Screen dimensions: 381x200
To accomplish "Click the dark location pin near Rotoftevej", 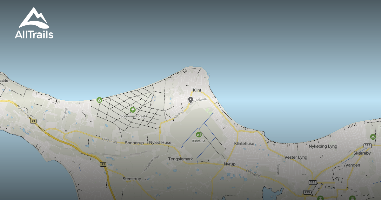I will pyautogui.click(x=190, y=100).
